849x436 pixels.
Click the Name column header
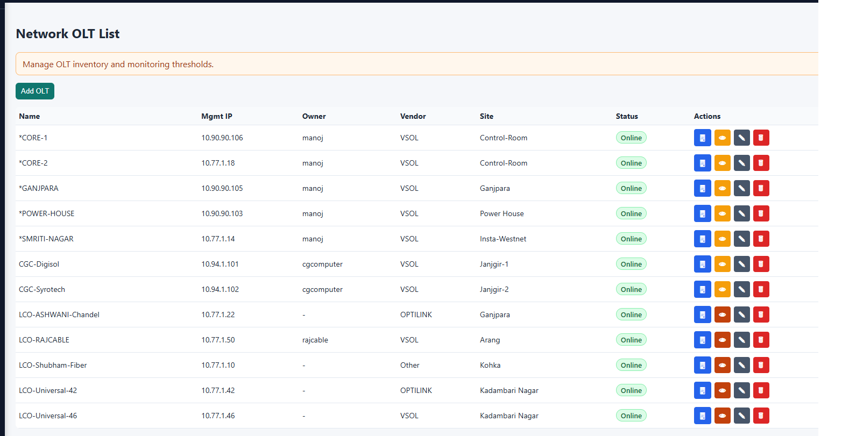30,116
